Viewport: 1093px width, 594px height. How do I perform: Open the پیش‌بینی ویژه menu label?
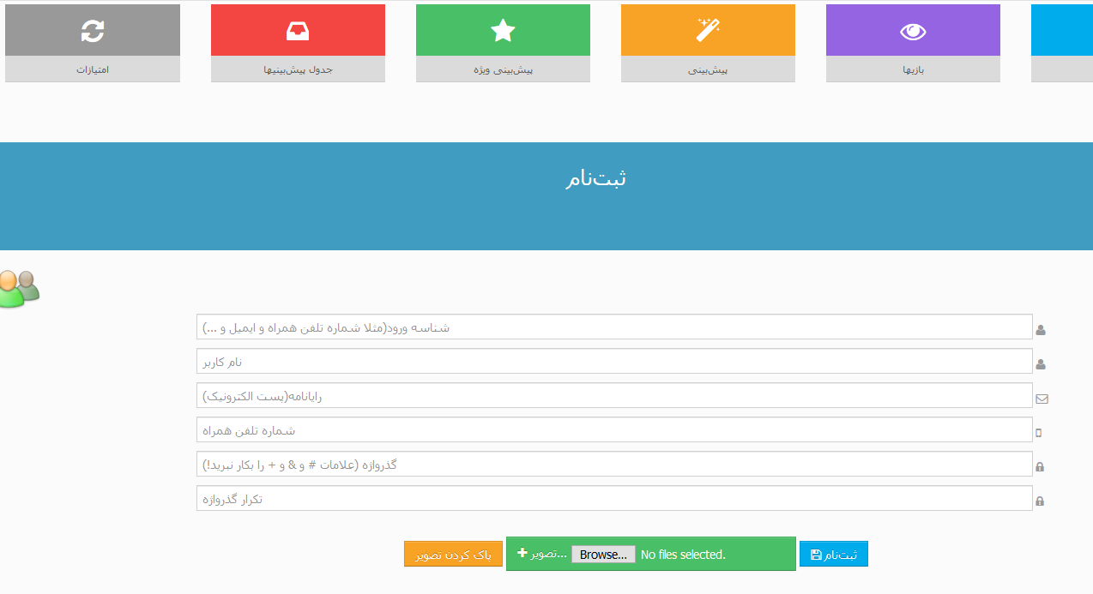503,69
